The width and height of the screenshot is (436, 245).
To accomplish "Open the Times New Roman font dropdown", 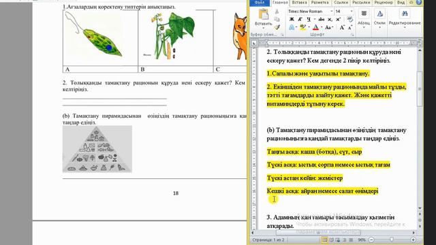I will [x=332, y=11].
